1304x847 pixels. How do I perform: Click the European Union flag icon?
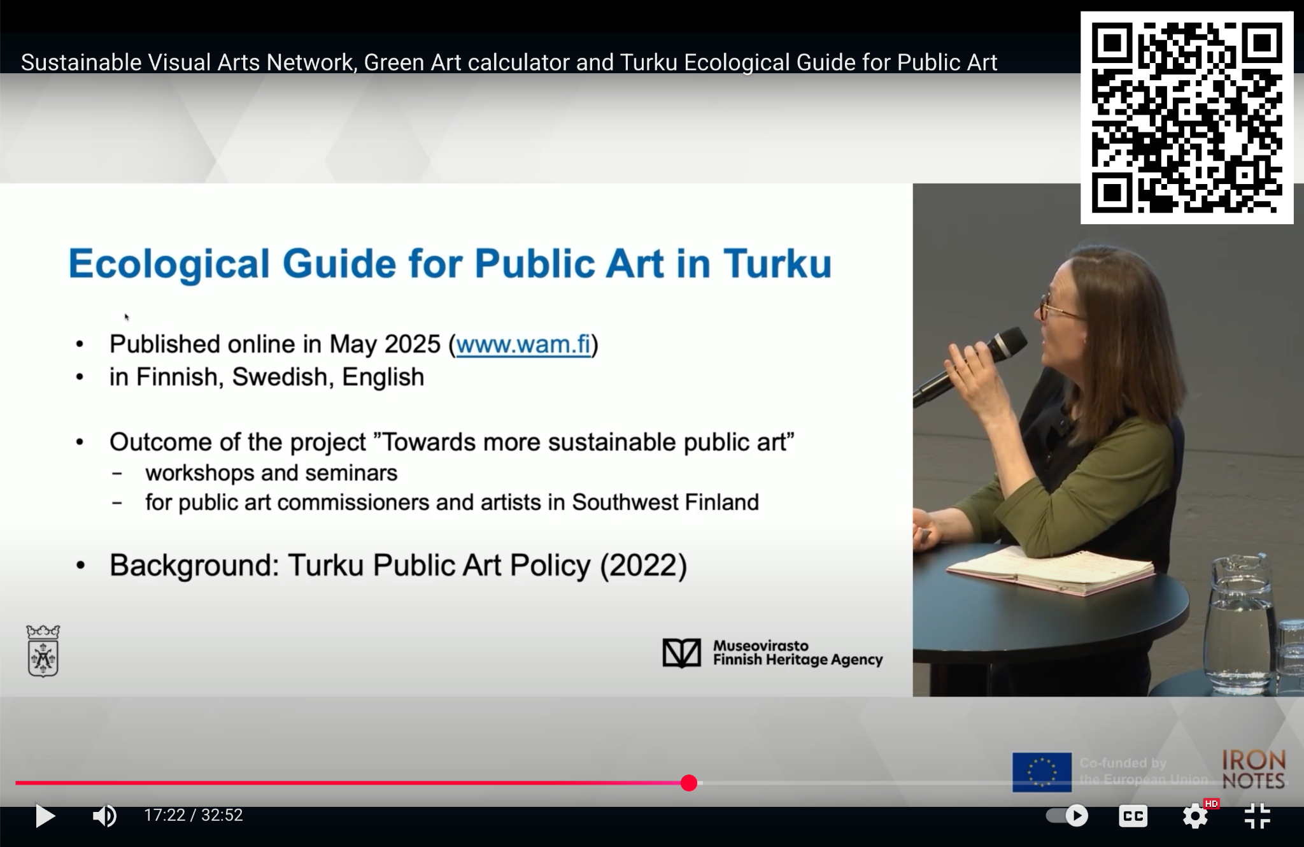click(1042, 772)
